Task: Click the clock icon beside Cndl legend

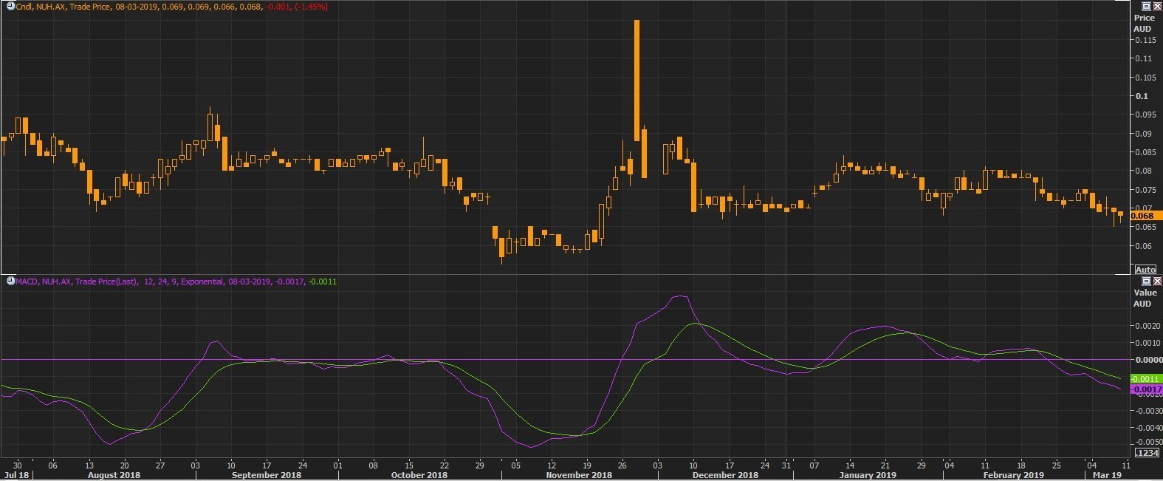Action: [x=10, y=6]
